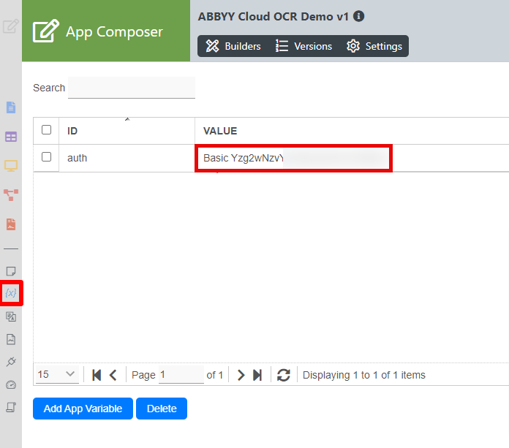Open the red PDF document sidebar icon

click(x=11, y=224)
